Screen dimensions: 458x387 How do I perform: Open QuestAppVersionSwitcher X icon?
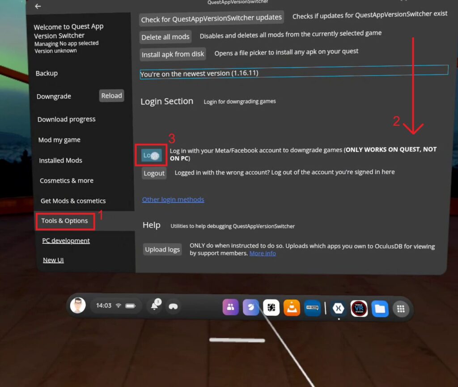[339, 308]
